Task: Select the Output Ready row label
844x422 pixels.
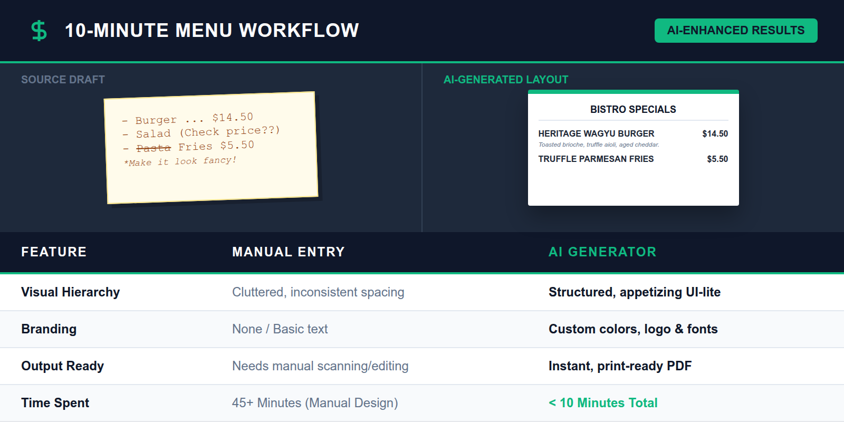Action: coord(63,366)
